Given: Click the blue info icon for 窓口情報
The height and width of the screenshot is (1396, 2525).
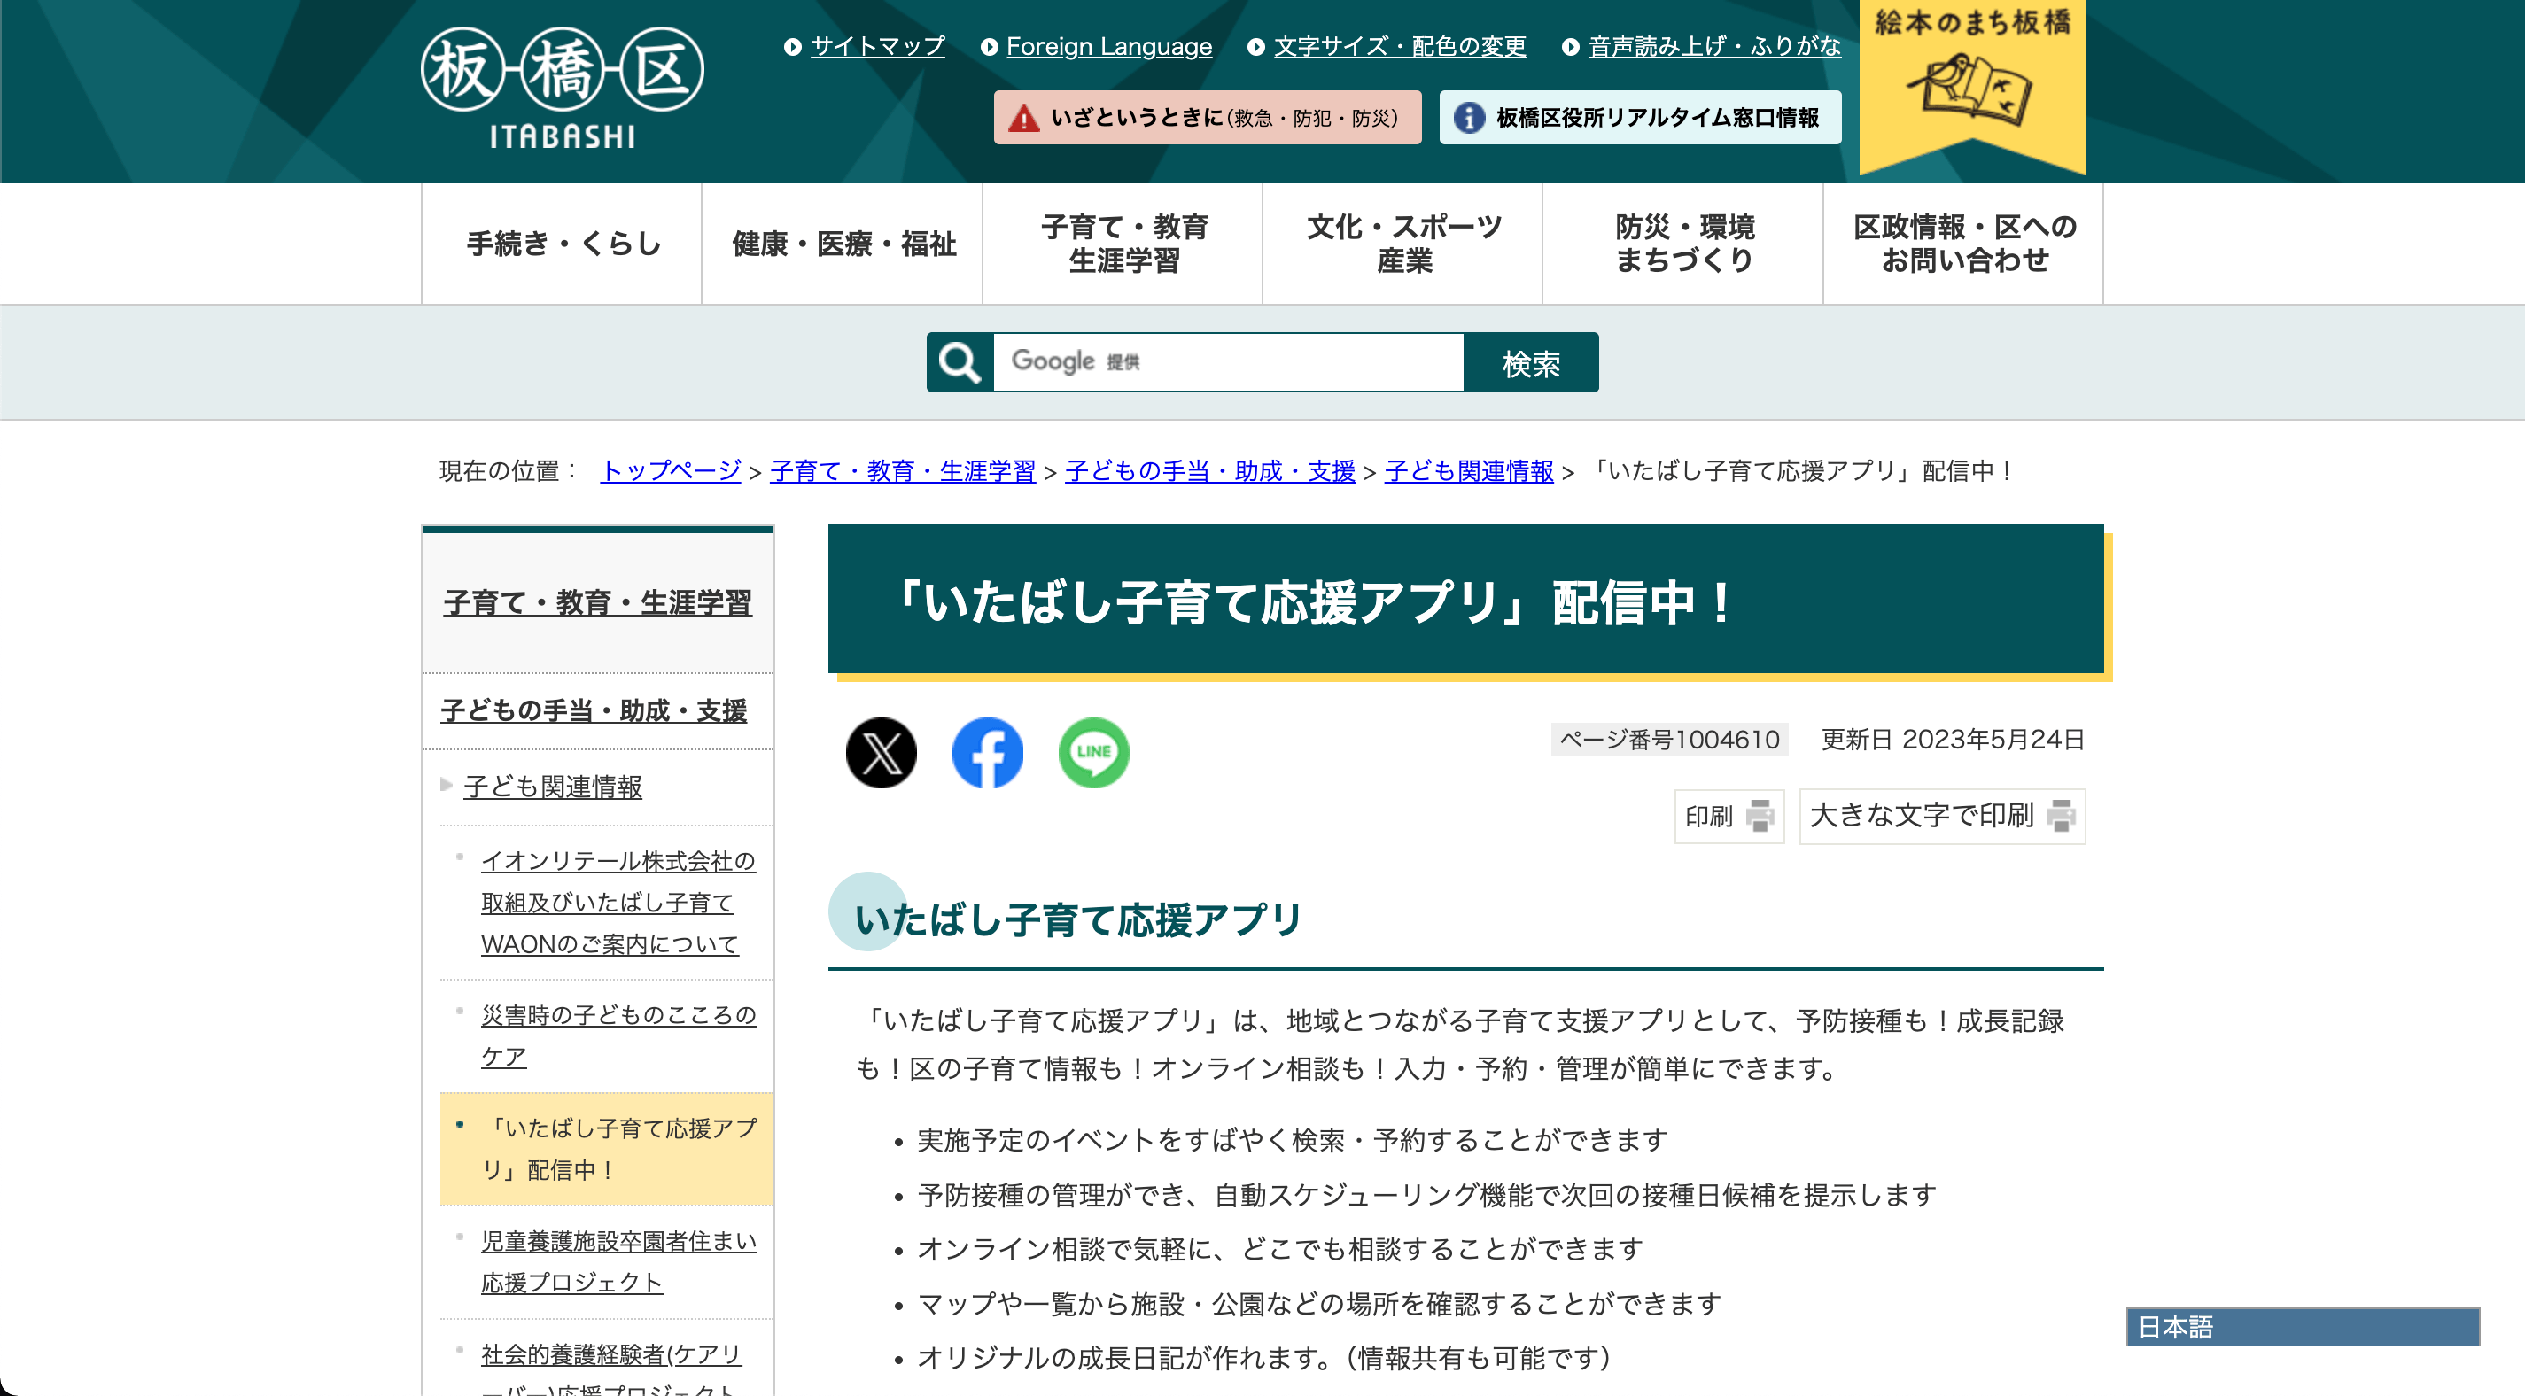Looking at the screenshot, I should [x=1467, y=118].
